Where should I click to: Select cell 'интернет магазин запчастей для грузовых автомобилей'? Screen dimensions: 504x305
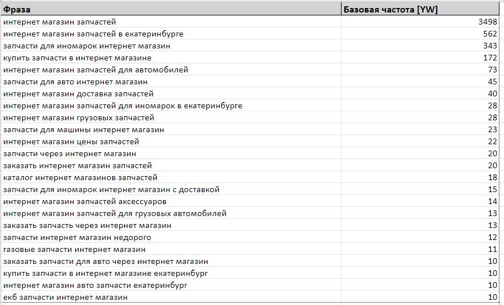pyautogui.click(x=170, y=213)
